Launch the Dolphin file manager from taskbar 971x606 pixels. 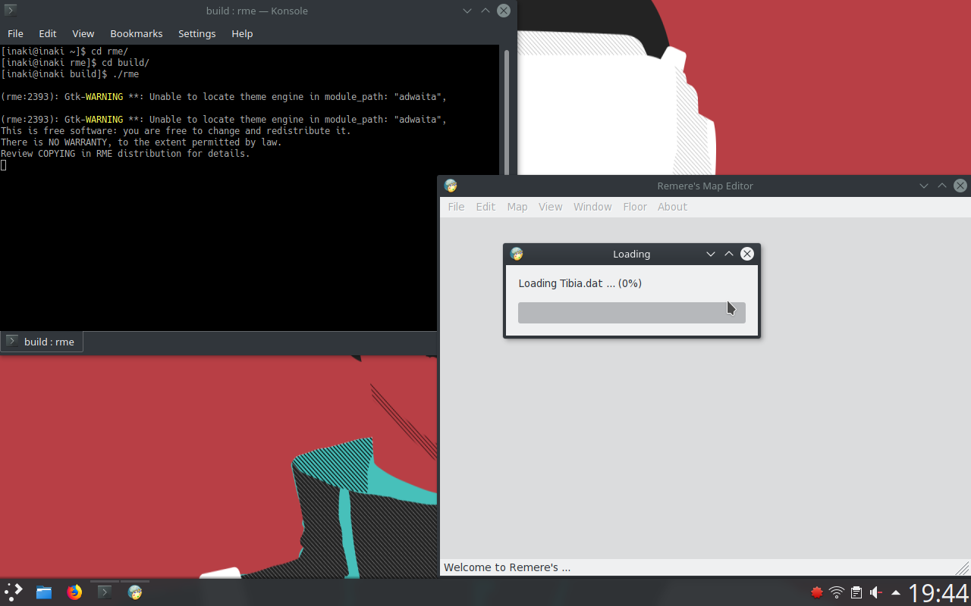(44, 592)
